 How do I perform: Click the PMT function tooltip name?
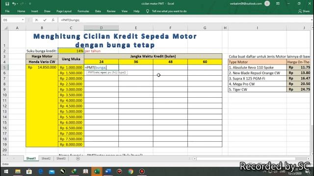(91, 72)
